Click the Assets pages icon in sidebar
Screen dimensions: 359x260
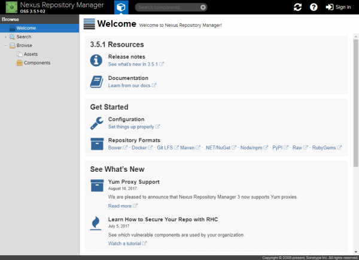(x=20, y=54)
